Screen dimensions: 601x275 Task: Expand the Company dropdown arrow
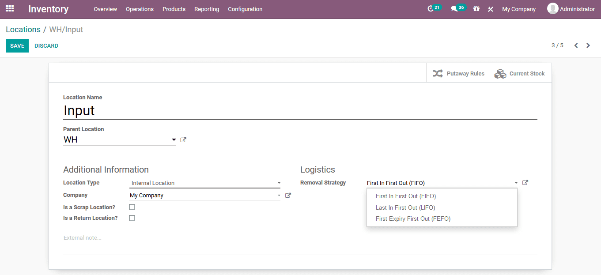279,195
